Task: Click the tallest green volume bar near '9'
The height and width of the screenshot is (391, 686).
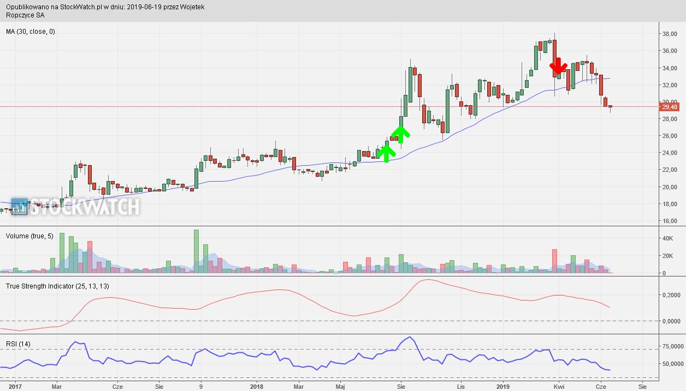Action: (x=196, y=251)
